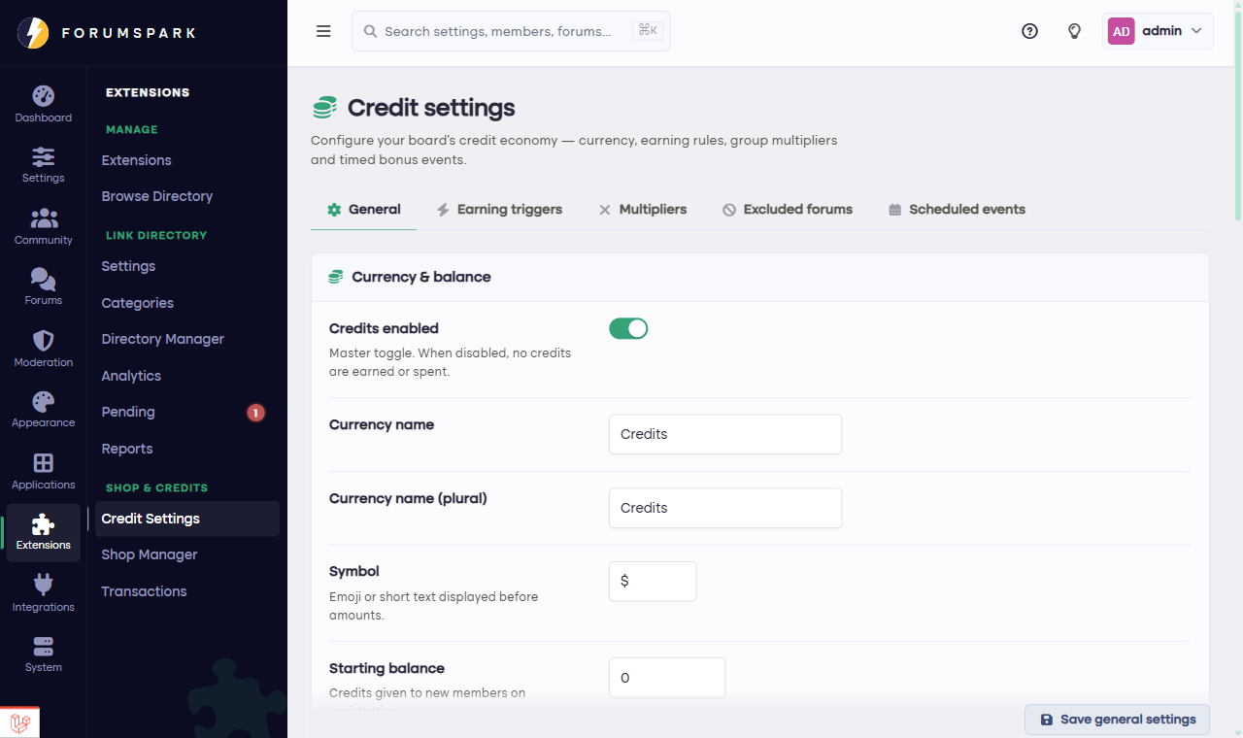The width and height of the screenshot is (1243, 738).
Task: Open the Applications grid icon
Action: click(x=43, y=462)
